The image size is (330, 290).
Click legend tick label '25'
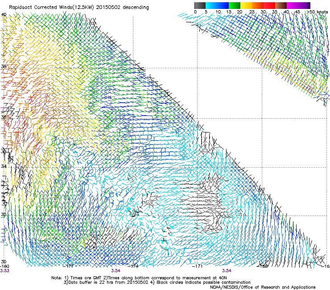252,12
